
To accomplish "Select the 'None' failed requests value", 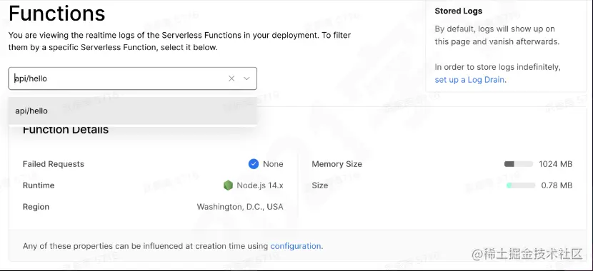I will pyautogui.click(x=273, y=164).
